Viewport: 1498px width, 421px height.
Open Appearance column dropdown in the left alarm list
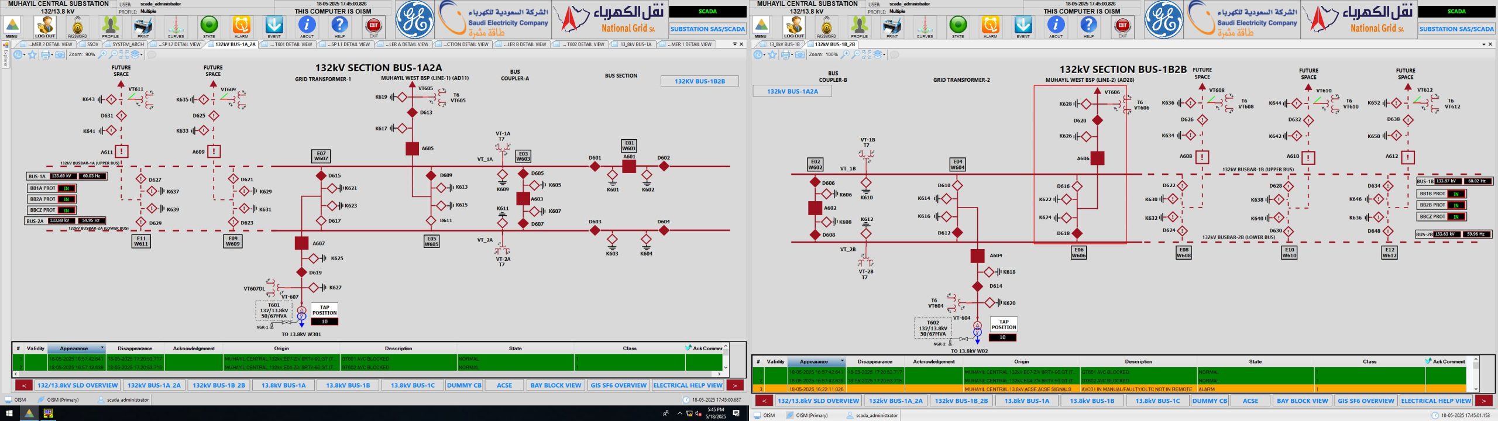coord(102,348)
